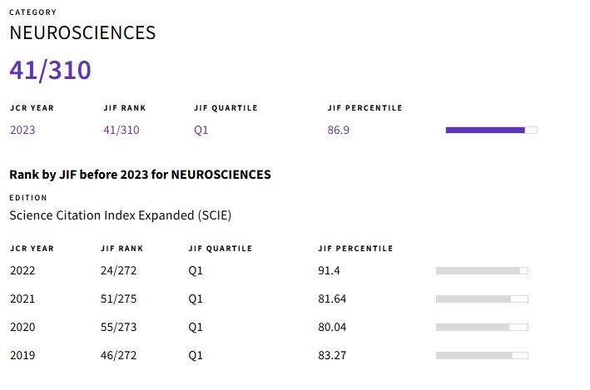
Task: Click the purple Q1 quartile for 2023
Action: tap(201, 130)
